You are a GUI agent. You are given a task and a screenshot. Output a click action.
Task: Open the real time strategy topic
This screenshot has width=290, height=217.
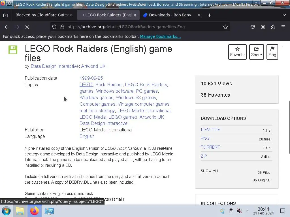click(x=97, y=110)
